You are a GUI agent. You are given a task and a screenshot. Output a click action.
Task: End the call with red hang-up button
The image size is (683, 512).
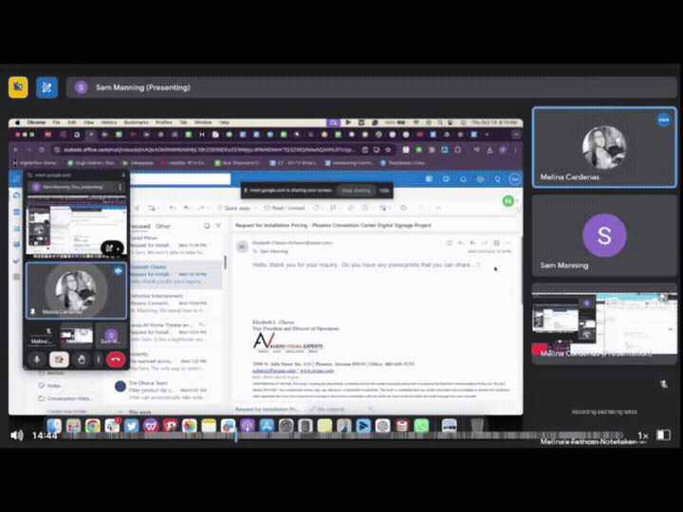116,359
